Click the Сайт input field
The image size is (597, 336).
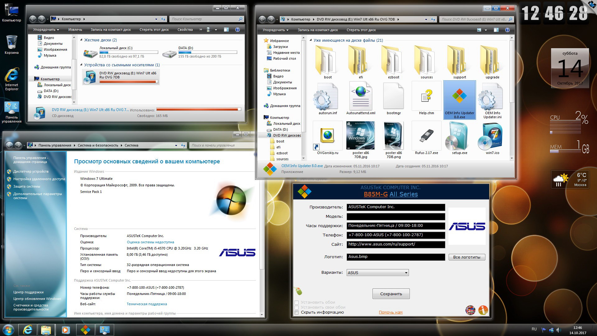click(396, 245)
